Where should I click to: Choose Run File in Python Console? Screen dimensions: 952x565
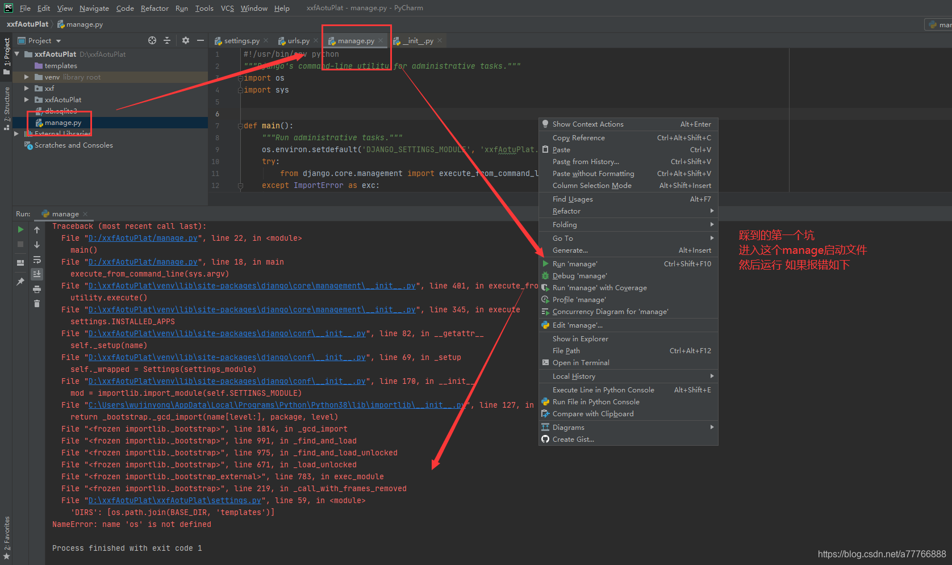point(628,402)
